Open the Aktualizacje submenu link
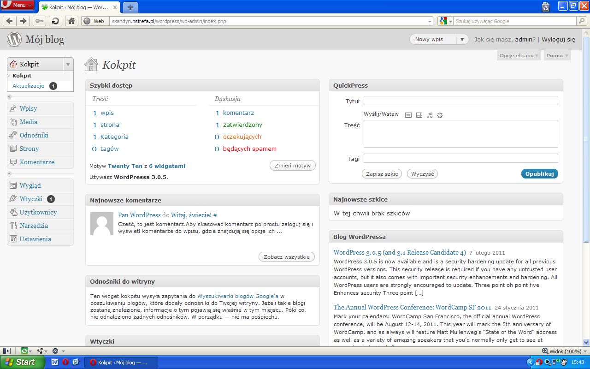This screenshot has height=369, width=590. [28, 86]
